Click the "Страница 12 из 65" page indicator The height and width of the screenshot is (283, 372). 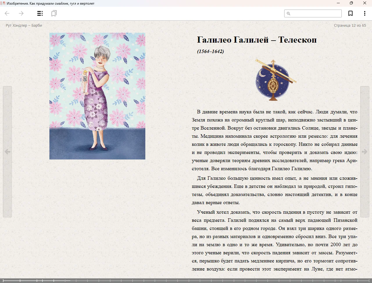click(350, 26)
